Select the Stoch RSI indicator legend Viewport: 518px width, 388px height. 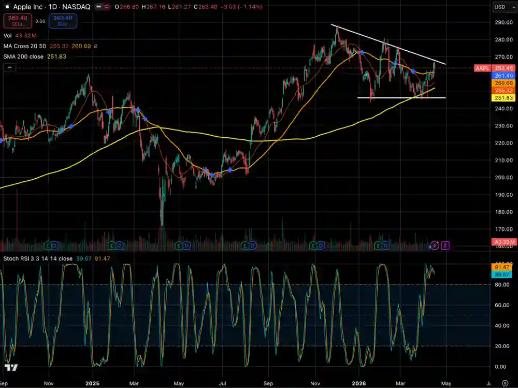pos(37,258)
